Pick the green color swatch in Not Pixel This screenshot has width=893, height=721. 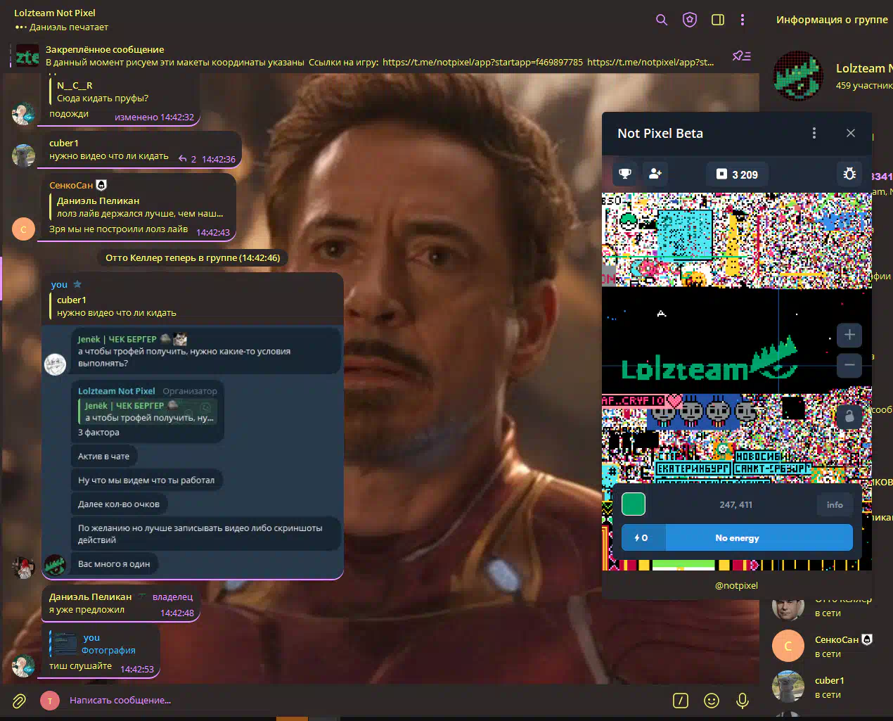634,504
